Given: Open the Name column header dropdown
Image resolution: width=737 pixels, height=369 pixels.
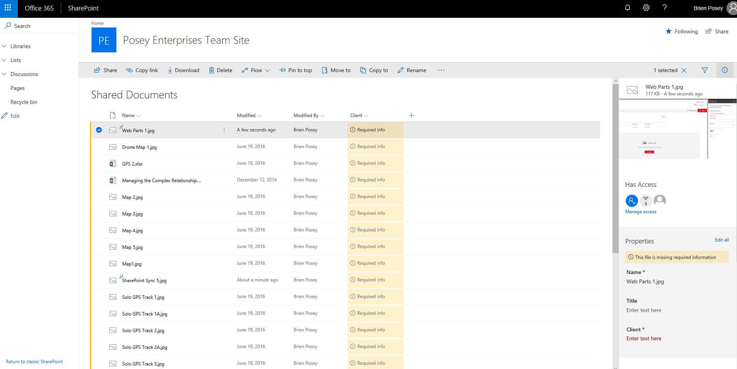Looking at the screenshot, I should [131, 116].
